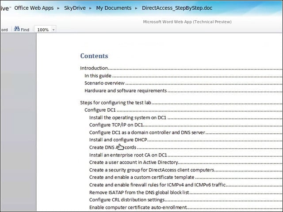
Task: Expand arrow after My Documents breadcrumb
Action: (136, 8)
